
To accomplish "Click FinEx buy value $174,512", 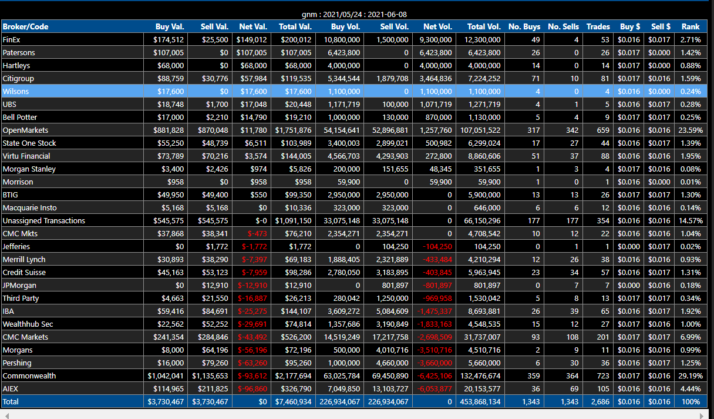I will [169, 39].
